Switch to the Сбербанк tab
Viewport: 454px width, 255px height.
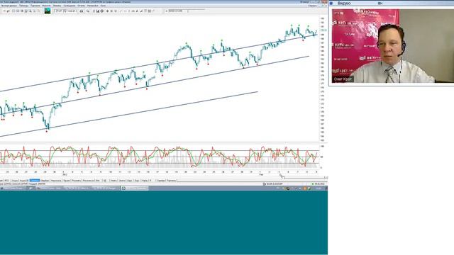(45, 181)
